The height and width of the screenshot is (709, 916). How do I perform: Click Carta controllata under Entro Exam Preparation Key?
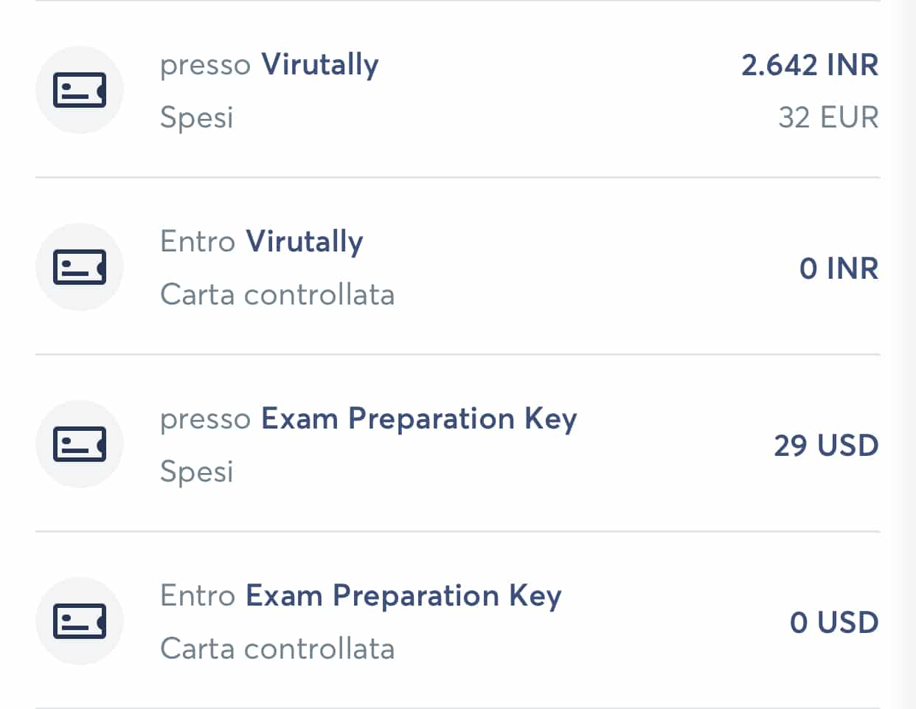[x=277, y=649]
